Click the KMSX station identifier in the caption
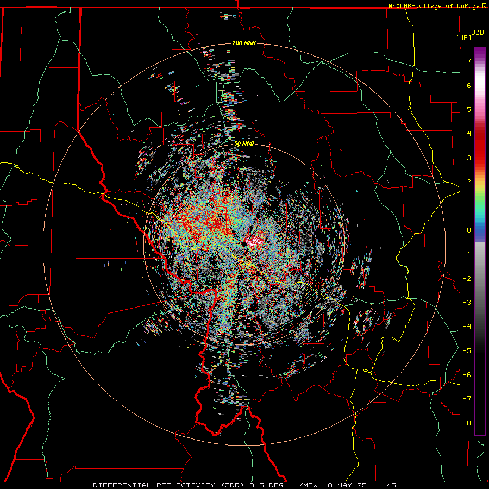This screenshot has width=489, height=489. (x=308, y=485)
